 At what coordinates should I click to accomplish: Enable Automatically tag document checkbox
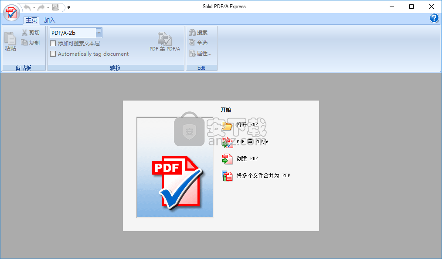[x=53, y=54]
